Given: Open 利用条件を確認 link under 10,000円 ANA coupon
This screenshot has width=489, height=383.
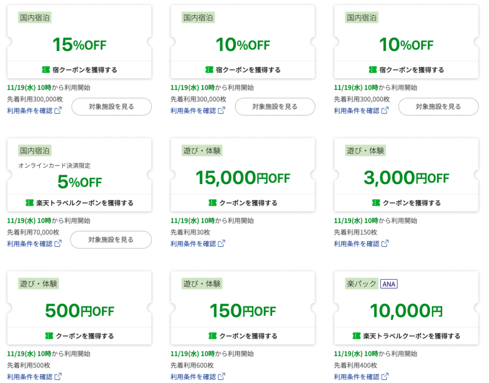Looking at the screenshot, I should click(x=356, y=377).
